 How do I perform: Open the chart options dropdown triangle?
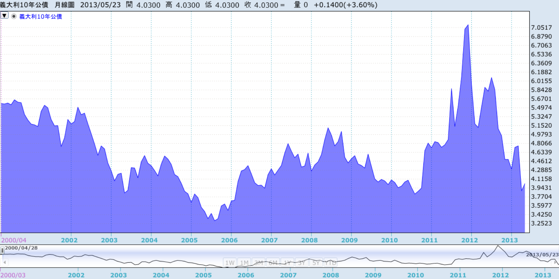coord(4,15)
